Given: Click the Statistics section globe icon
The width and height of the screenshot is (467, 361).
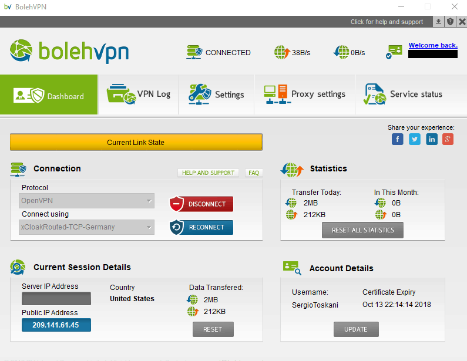Looking at the screenshot, I should tap(292, 170).
